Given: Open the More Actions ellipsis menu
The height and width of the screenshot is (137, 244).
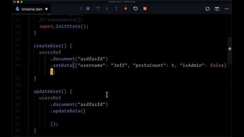Looking at the screenshot, I should click(227, 9).
